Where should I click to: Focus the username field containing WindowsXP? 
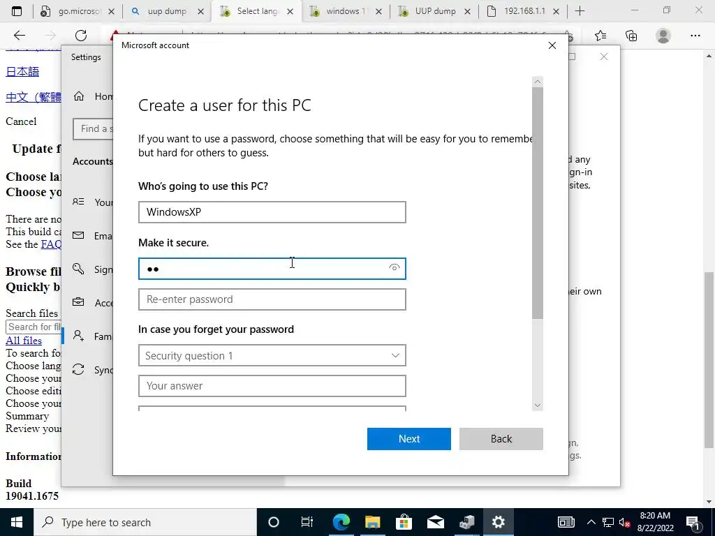coord(272,212)
